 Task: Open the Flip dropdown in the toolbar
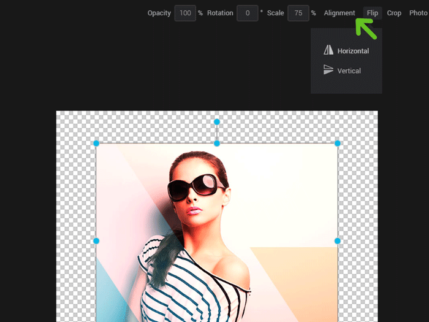coord(372,13)
